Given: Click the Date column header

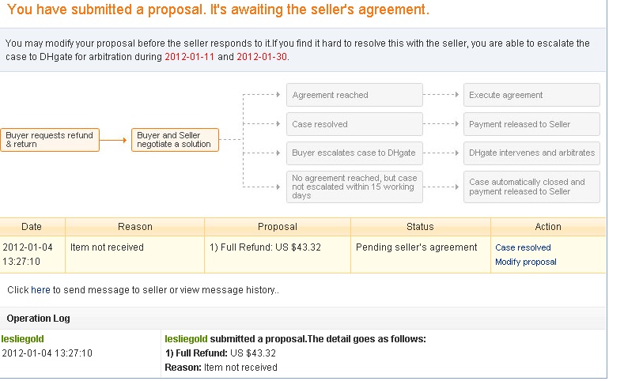Looking at the screenshot, I should [x=32, y=227].
